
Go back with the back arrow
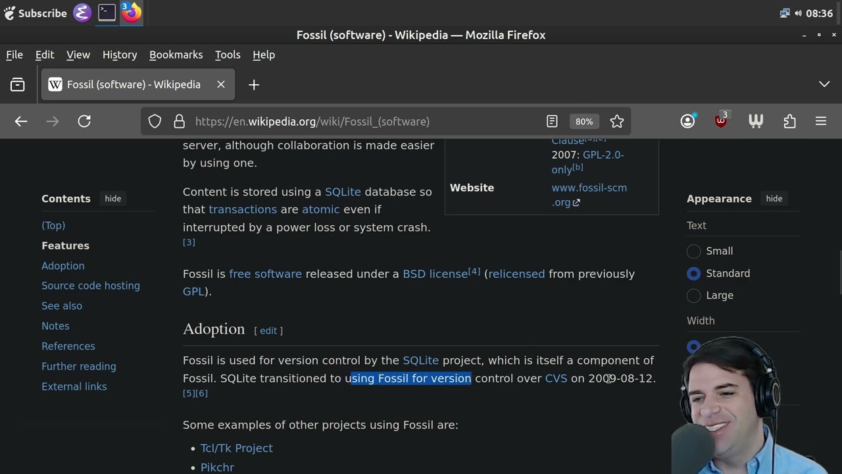(x=21, y=121)
